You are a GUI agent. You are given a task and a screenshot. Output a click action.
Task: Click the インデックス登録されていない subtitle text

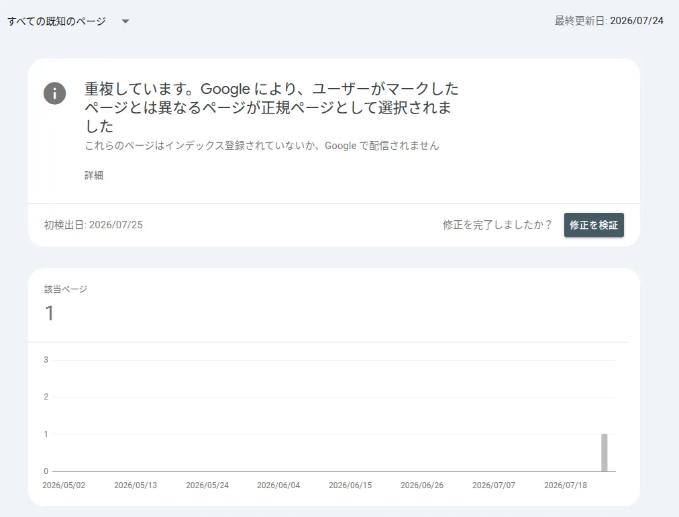tap(262, 146)
